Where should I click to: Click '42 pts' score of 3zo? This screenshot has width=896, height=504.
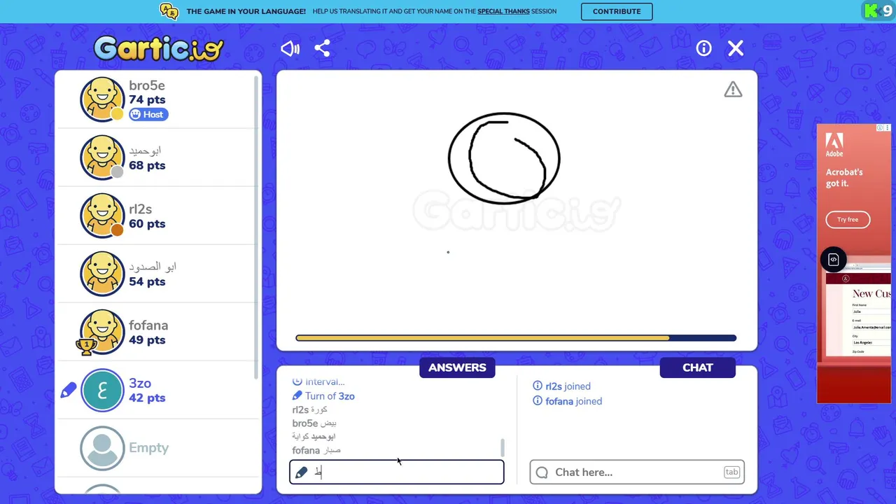coord(147,398)
